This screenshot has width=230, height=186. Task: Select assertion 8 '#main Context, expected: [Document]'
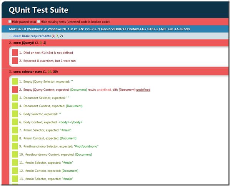[x=48, y=138]
